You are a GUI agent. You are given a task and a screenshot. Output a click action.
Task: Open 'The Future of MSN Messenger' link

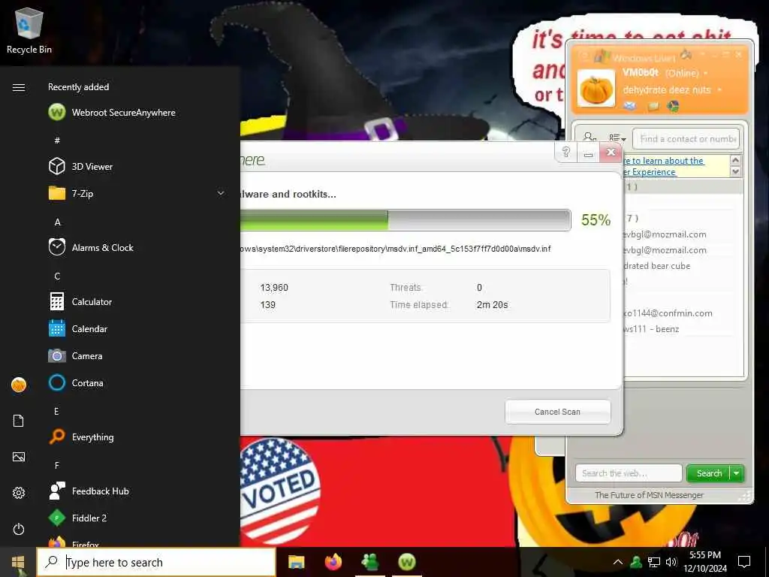pyautogui.click(x=649, y=495)
